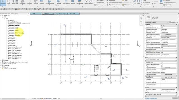Click the Цветовая схема button
The image size is (179, 100).
(168, 46)
